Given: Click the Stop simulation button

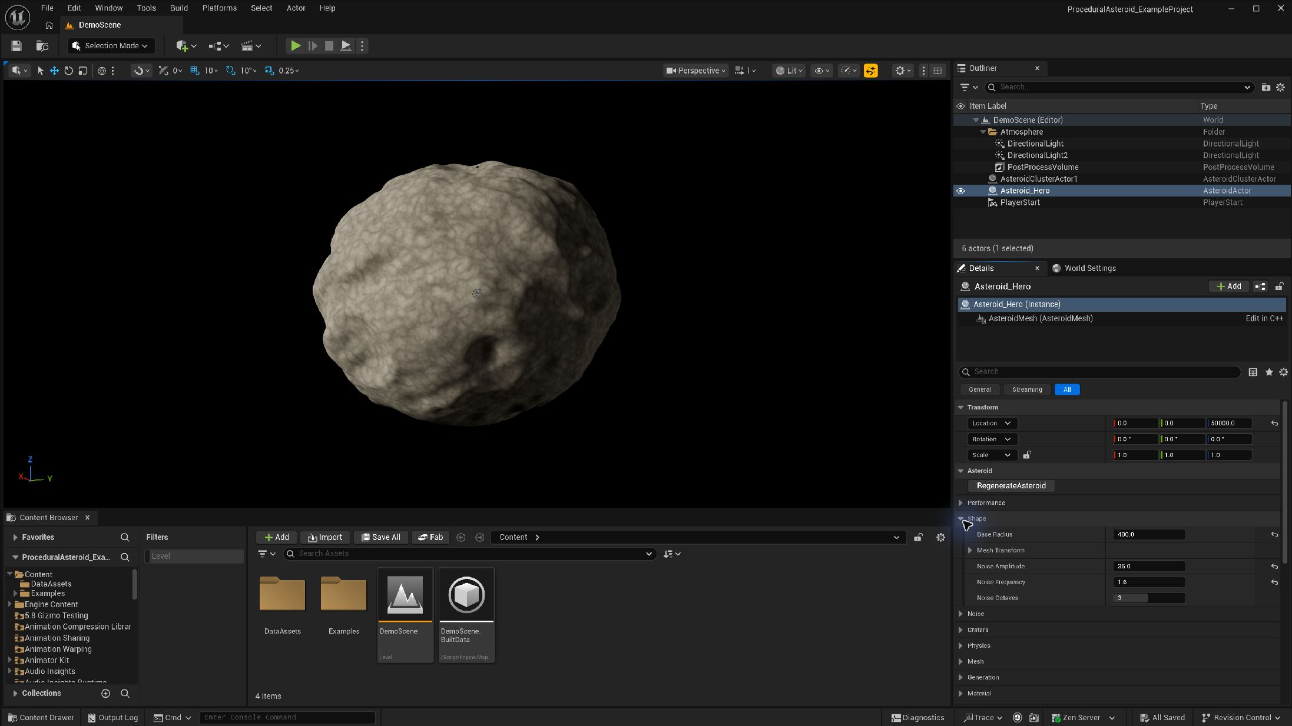Looking at the screenshot, I should click(329, 45).
